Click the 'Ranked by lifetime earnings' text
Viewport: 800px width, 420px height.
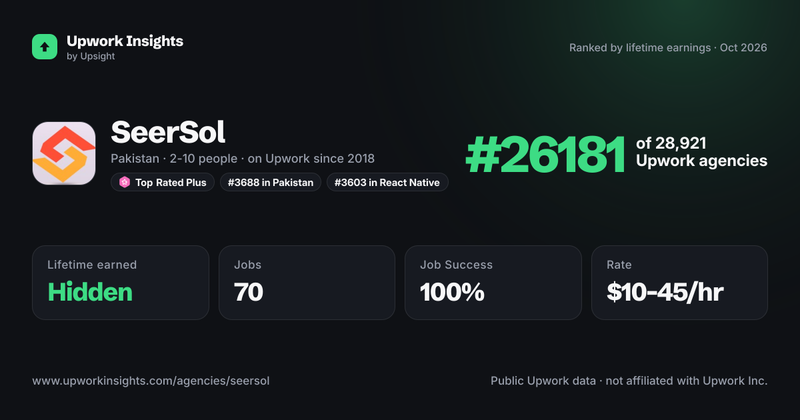[641, 48]
